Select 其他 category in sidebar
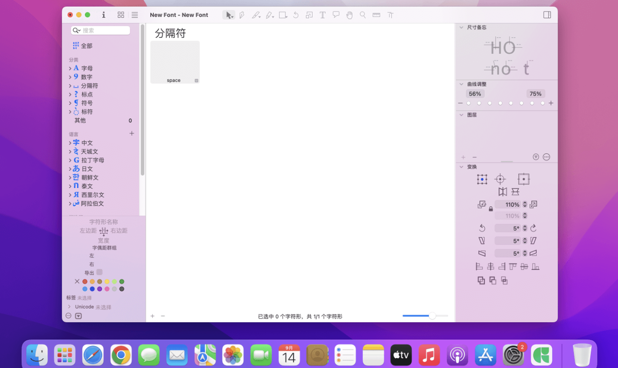618x368 pixels. click(x=80, y=120)
